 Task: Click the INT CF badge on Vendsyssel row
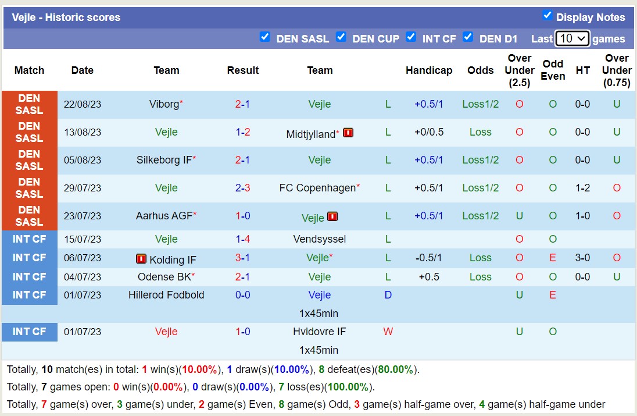click(29, 239)
